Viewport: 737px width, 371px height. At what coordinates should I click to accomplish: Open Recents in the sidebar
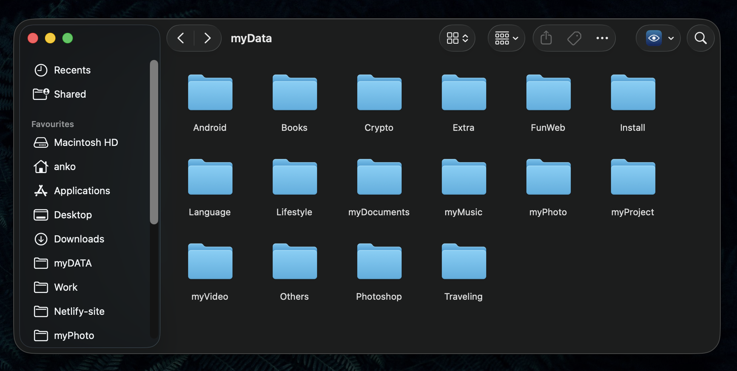pos(72,70)
